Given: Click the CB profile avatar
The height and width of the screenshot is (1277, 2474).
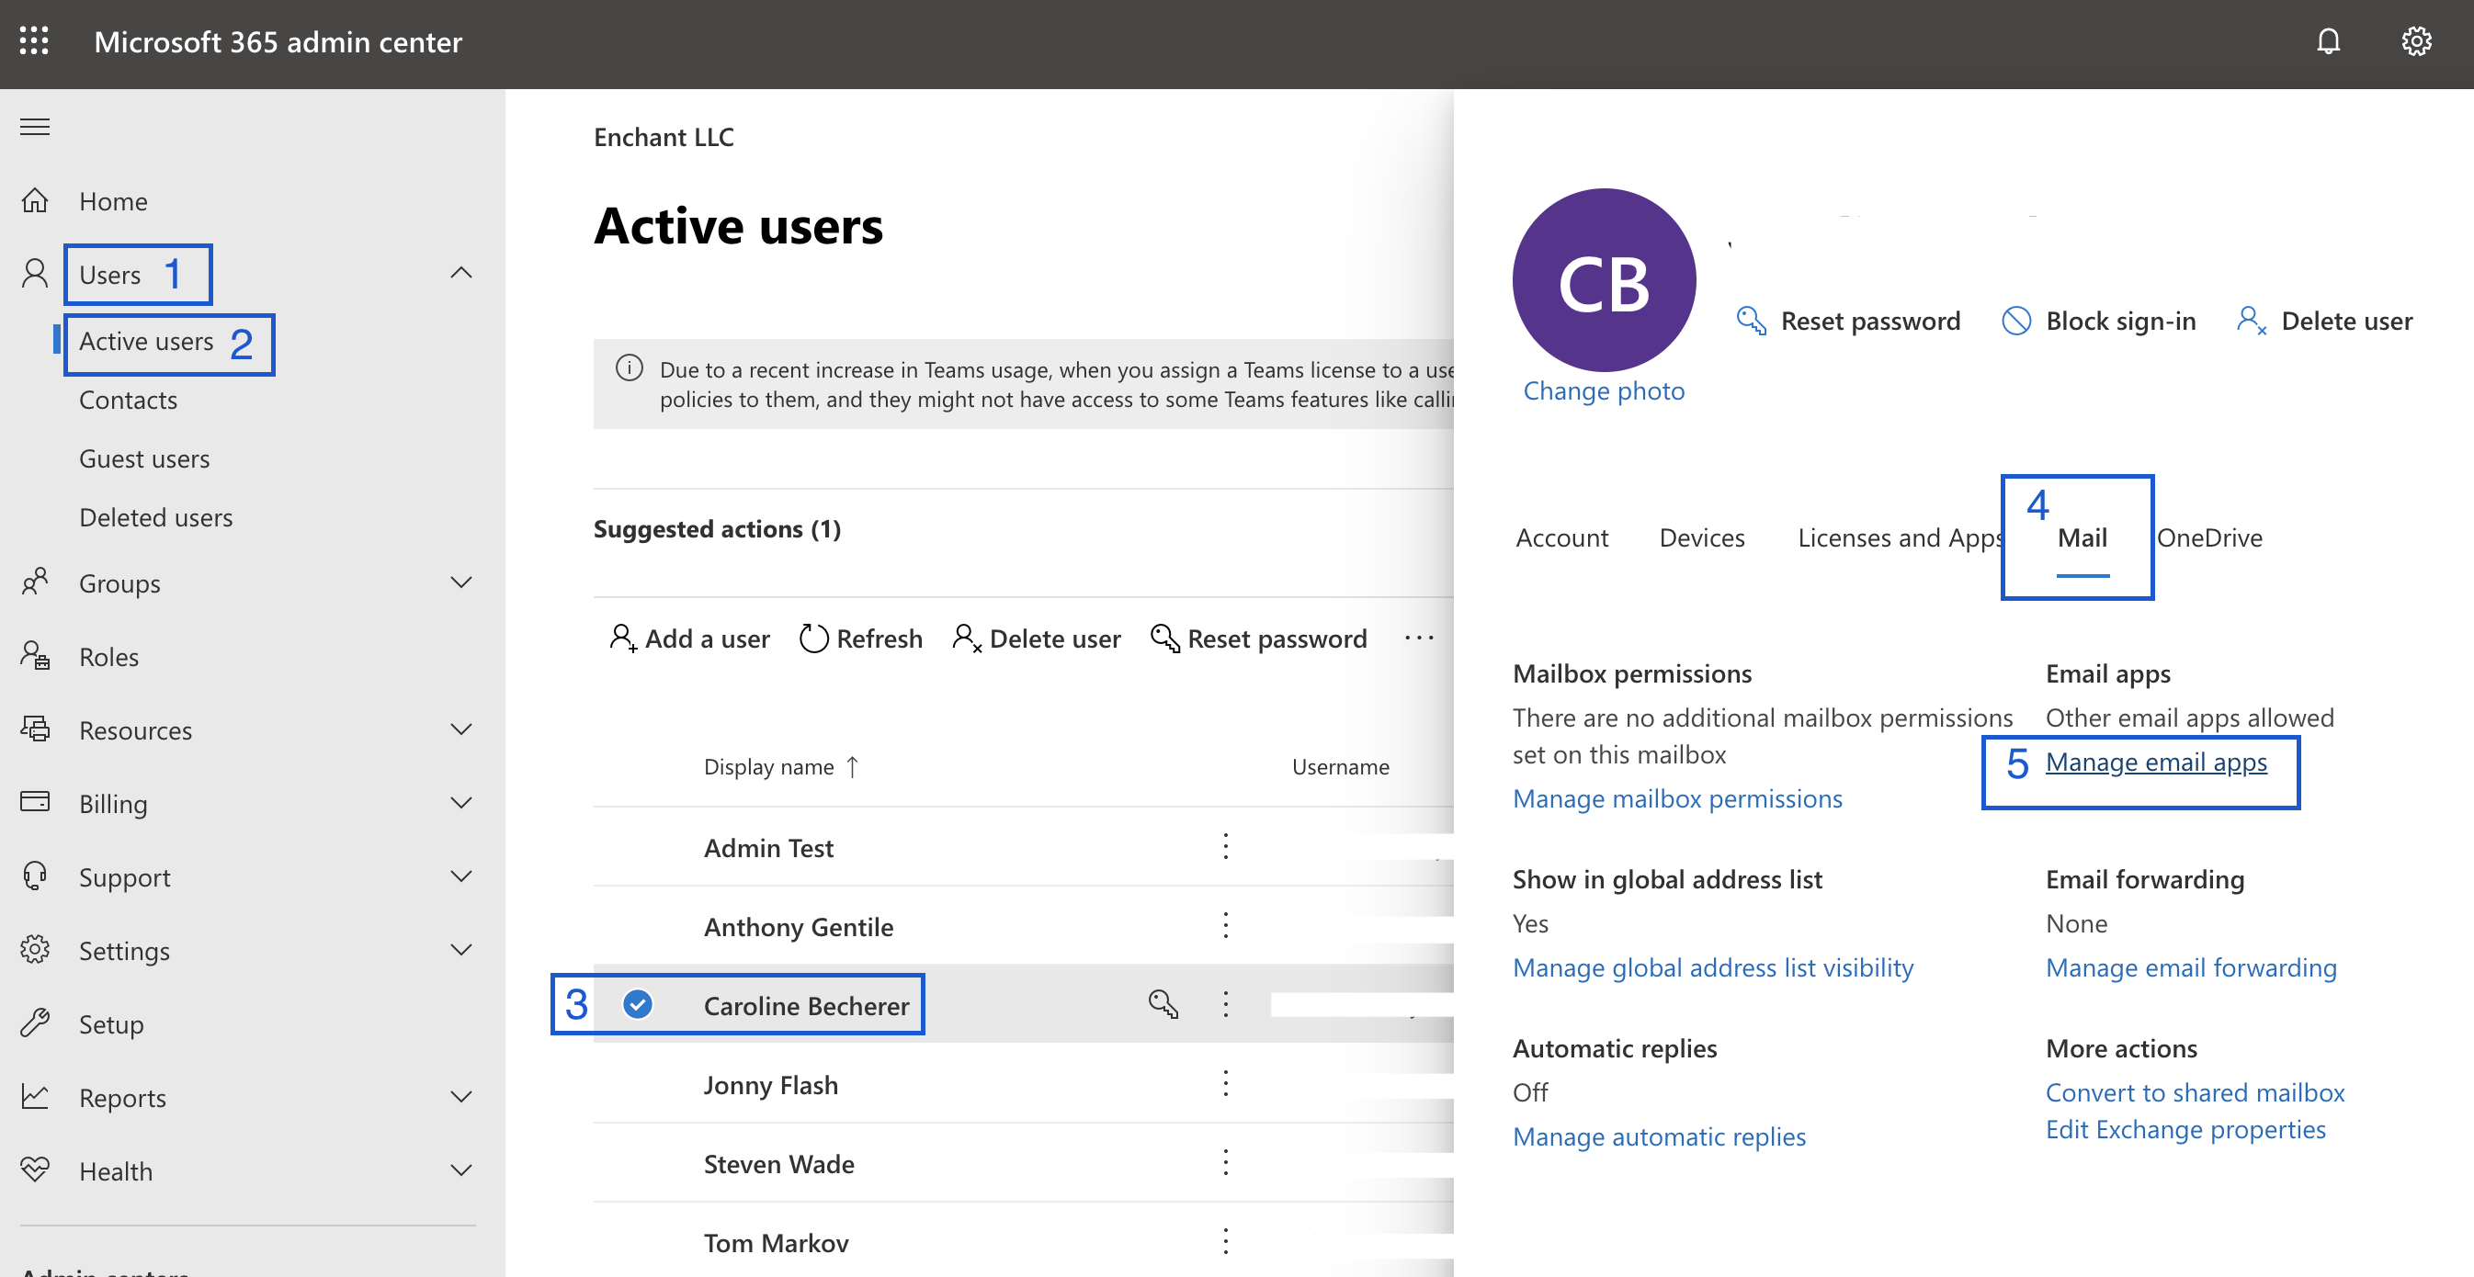Looking at the screenshot, I should click(1604, 279).
